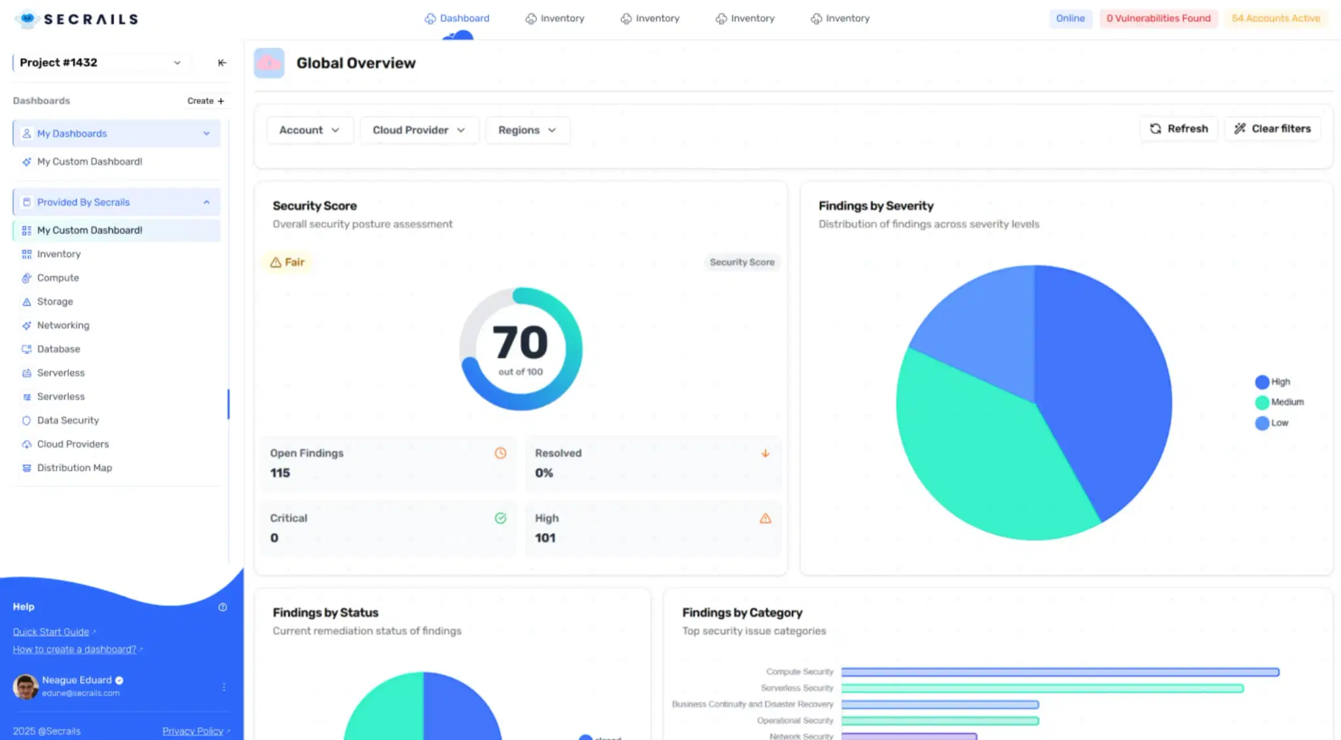Collapse the Provided By Secrails section chevron
Viewport: 1341px width, 740px height.
(x=206, y=202)
